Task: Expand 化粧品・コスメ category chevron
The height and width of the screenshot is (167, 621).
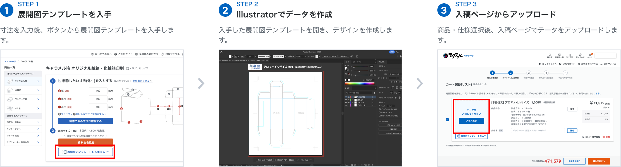Action: coord(38,122)
